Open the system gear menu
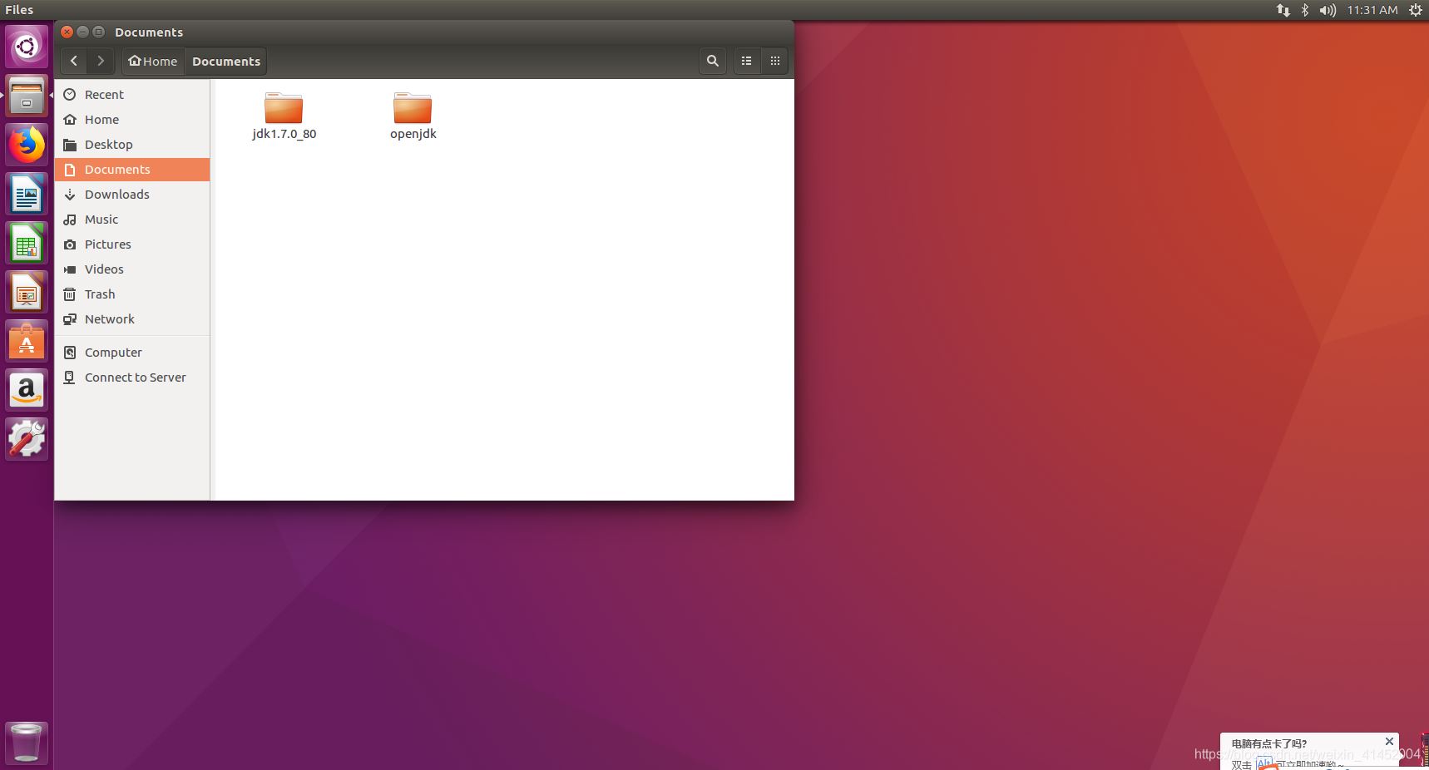 [1415, 10]
